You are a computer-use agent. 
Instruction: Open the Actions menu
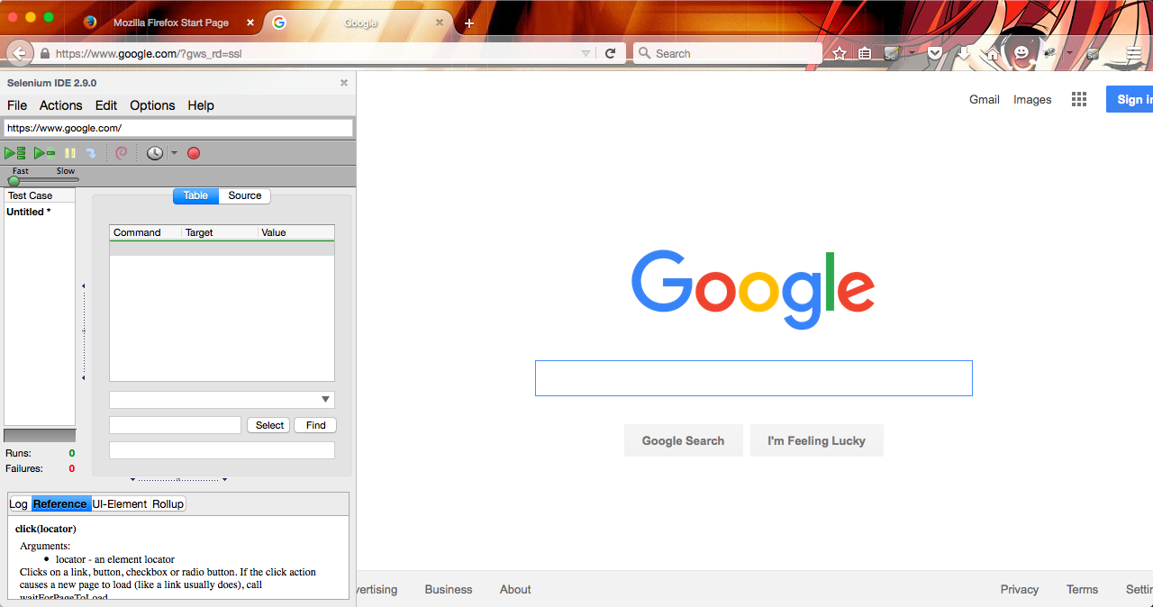click(x=60, y=105)
